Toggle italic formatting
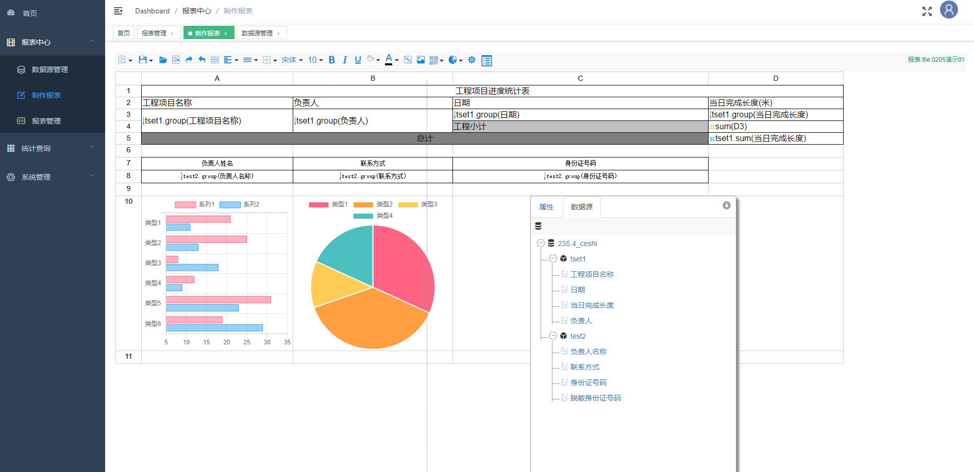 tap(345, 60)
